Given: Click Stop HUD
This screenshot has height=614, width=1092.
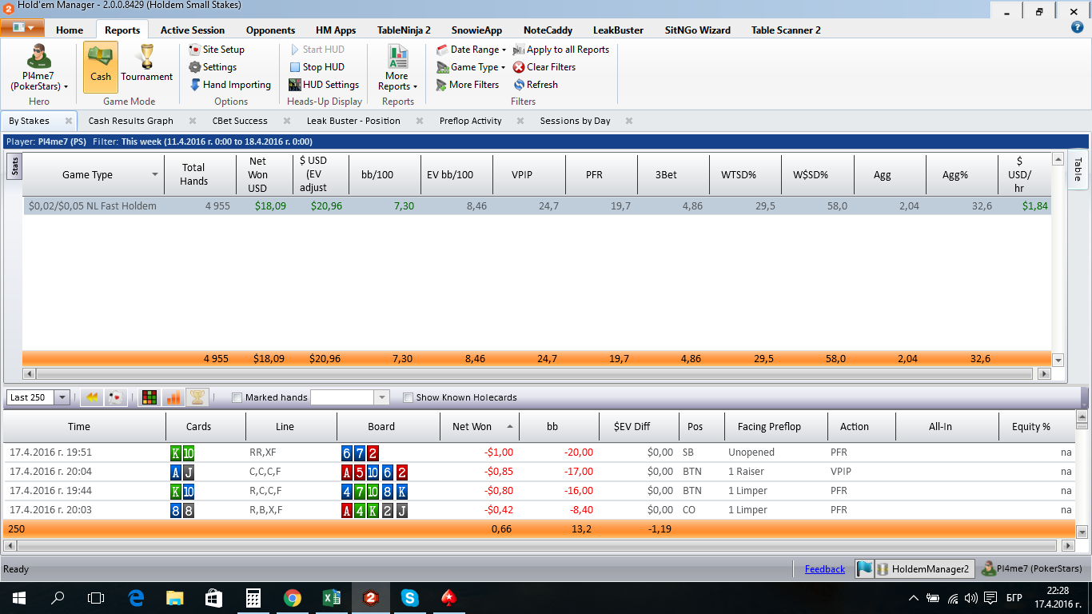Looking at the screenshot, I should coord(317,67).
